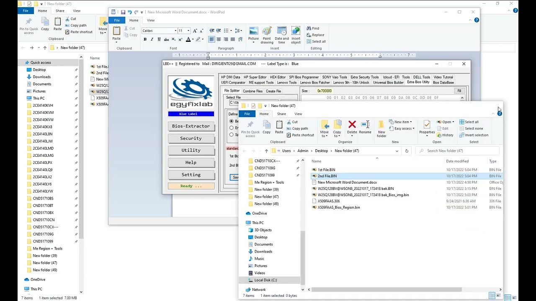Insert Date and time in WordPad

[282, 35]
